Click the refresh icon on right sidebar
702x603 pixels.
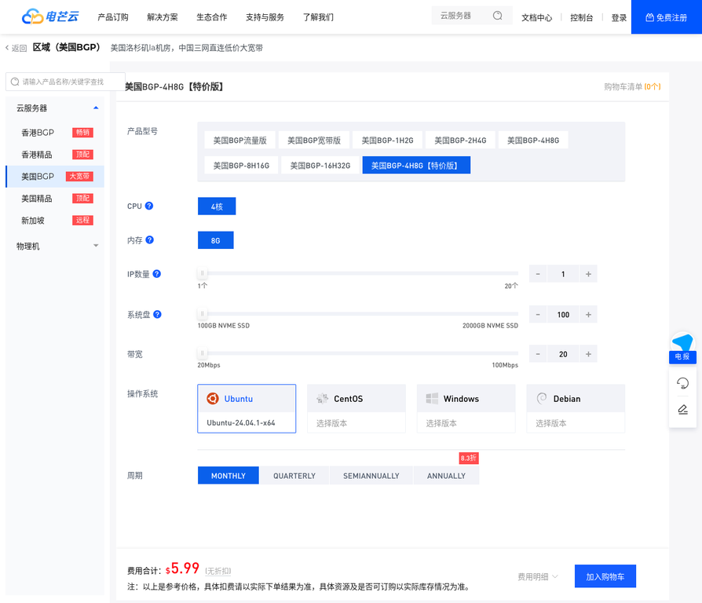(x=682, y=383)
